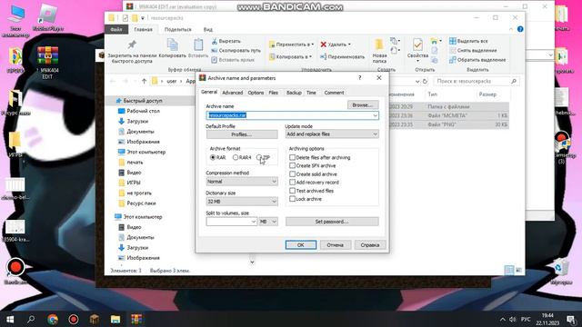Open the Backup tab

point(294,93)
